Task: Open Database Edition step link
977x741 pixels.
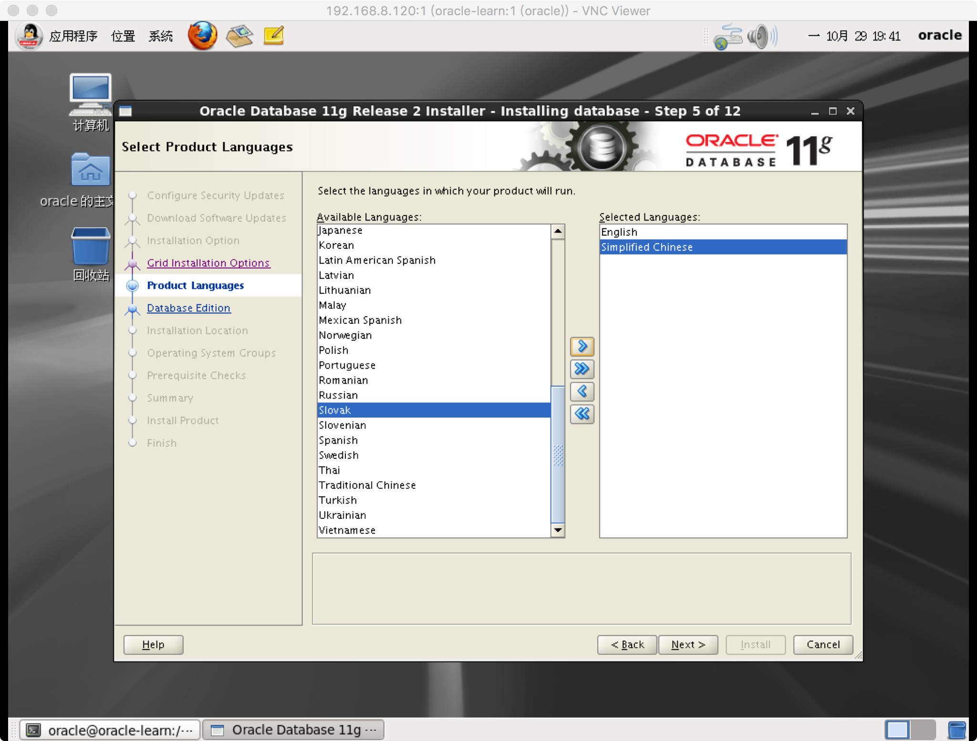Action: click(188, 308)
